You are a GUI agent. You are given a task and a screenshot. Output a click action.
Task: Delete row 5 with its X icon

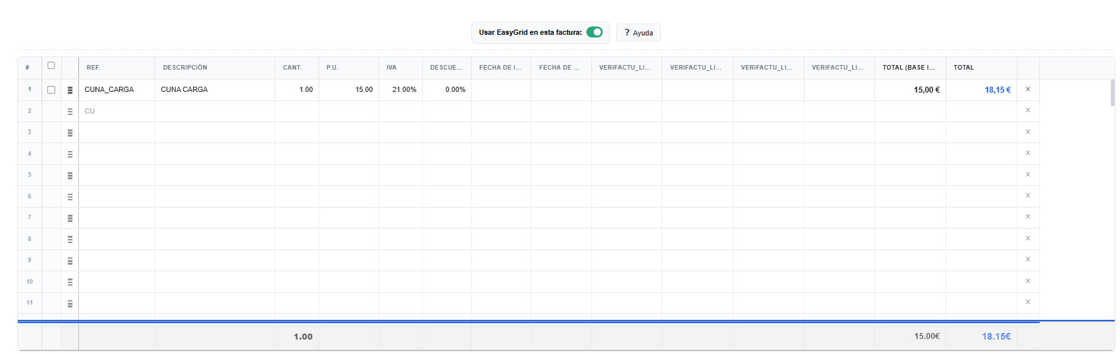1028,175
